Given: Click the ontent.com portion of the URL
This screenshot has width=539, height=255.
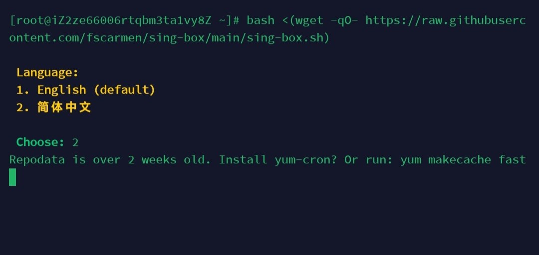Looking at the screenshot, I should [44, 38].
